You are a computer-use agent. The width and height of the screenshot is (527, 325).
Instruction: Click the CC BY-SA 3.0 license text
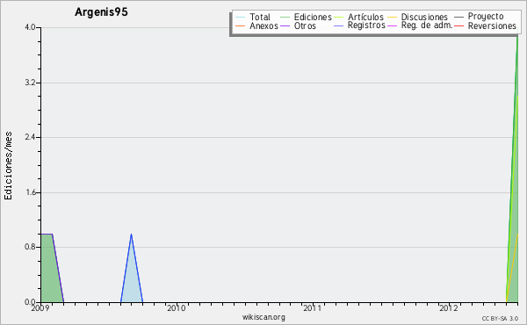500,319
